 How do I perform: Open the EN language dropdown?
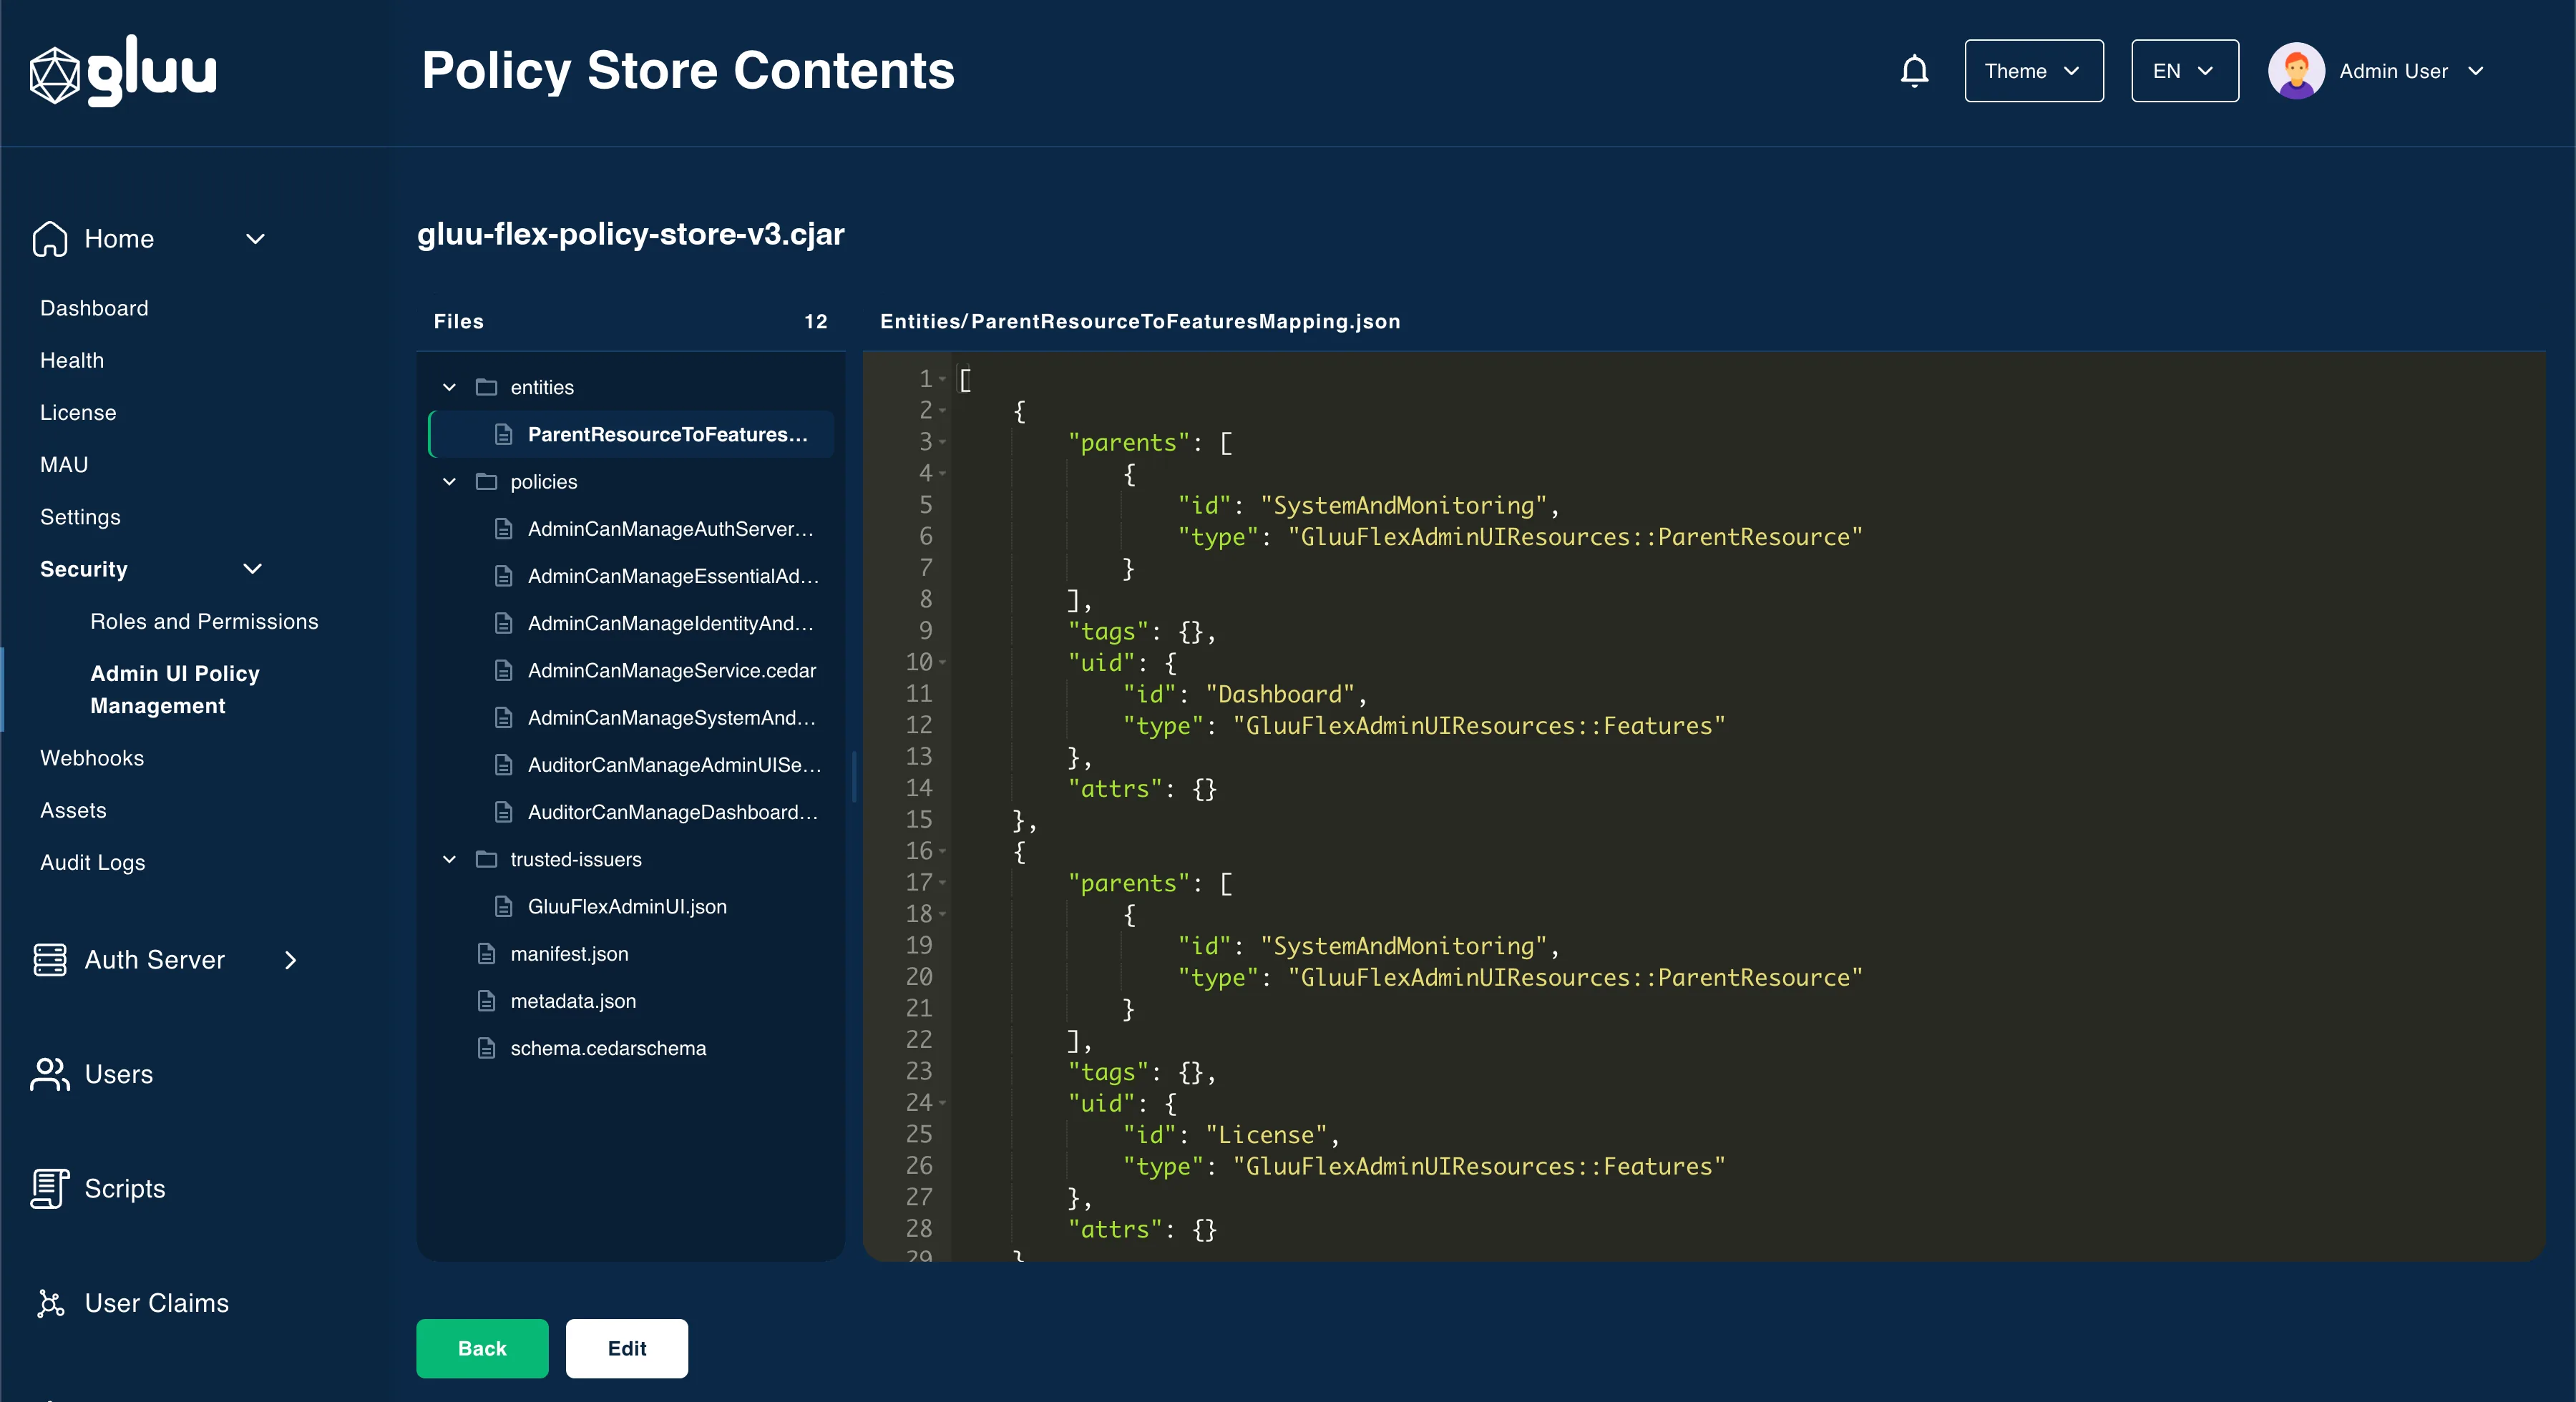tap(2184, 71)
